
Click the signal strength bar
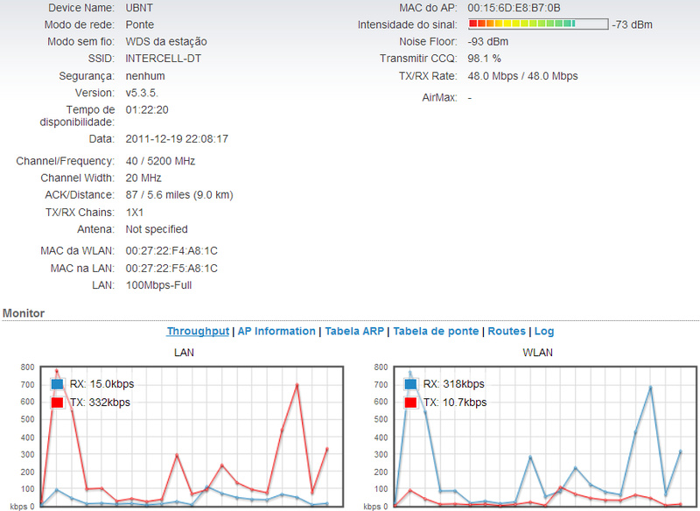[x=538, y=24]
